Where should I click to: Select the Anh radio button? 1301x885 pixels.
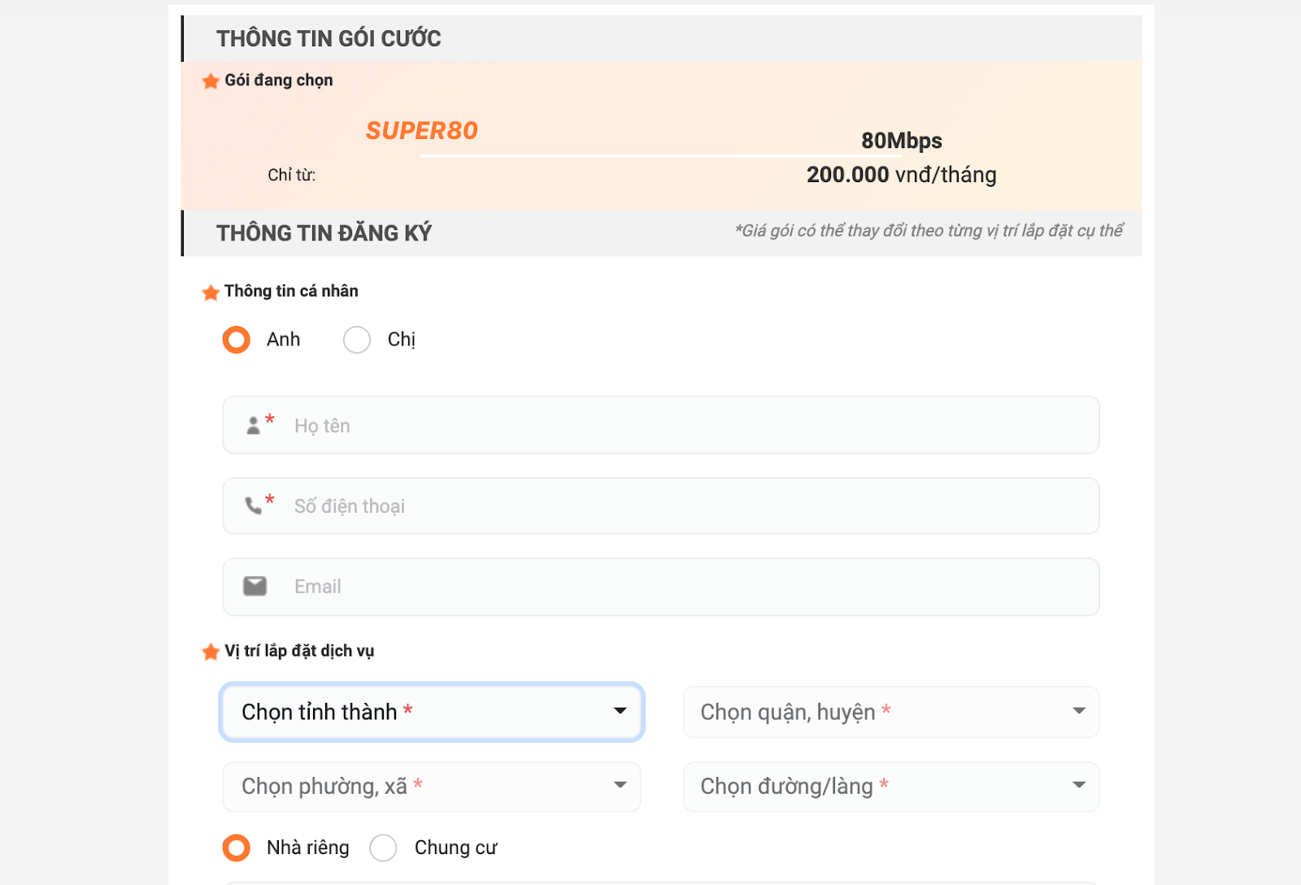pyautogui.click(x=237, y=340)
